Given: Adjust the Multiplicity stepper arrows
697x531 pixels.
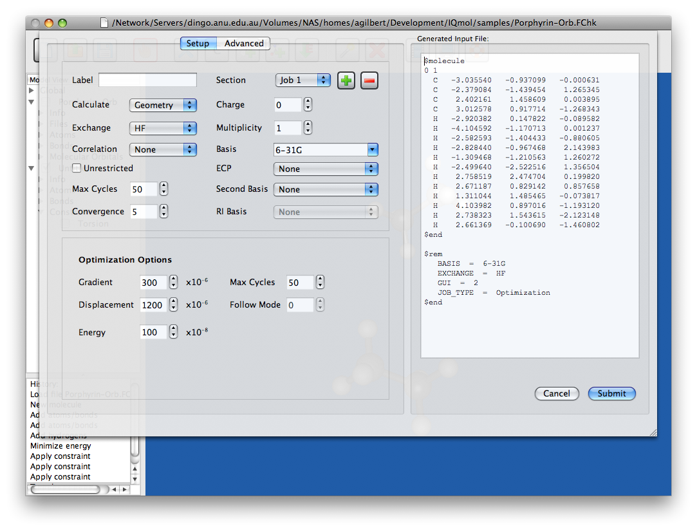Looking at the screenshot, I should click(x=308, y=127).
